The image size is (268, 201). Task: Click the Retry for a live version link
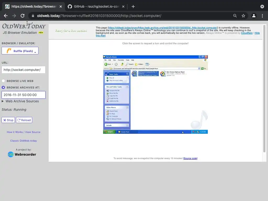point(71,31)
